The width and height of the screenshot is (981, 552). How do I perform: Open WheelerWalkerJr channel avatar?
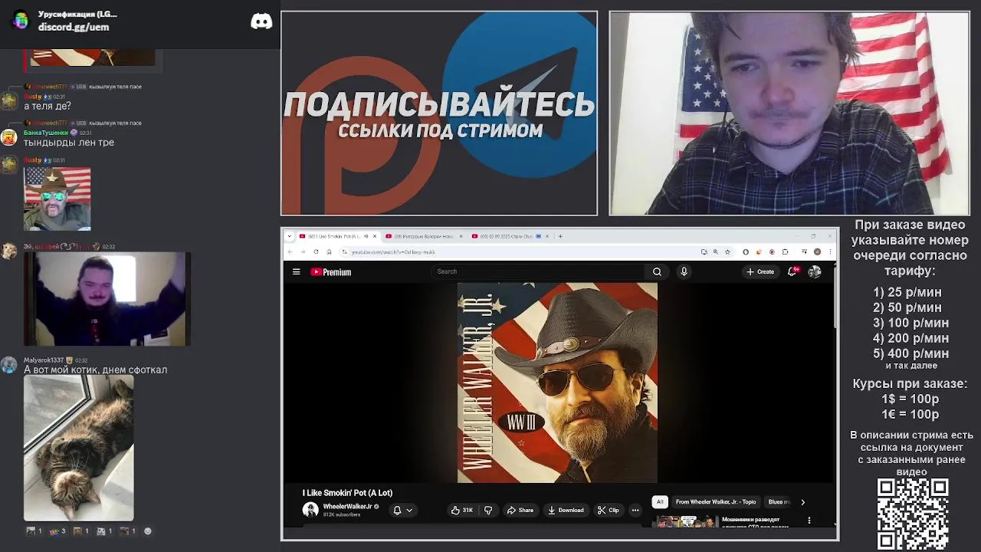pyautogui.click(x=310, y=510)
